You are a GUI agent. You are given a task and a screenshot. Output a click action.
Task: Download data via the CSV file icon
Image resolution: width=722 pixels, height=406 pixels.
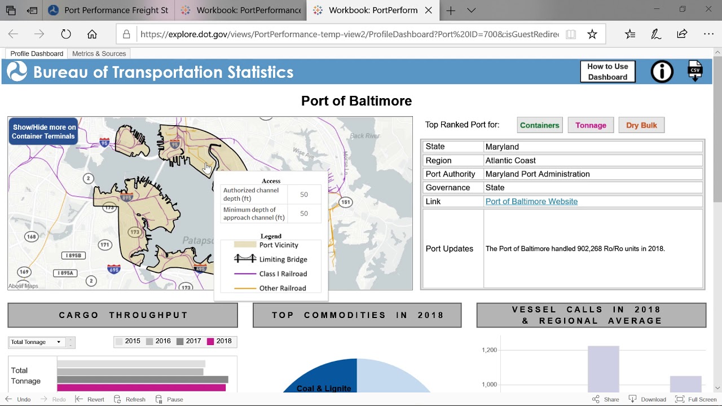(x=695, y=72)
